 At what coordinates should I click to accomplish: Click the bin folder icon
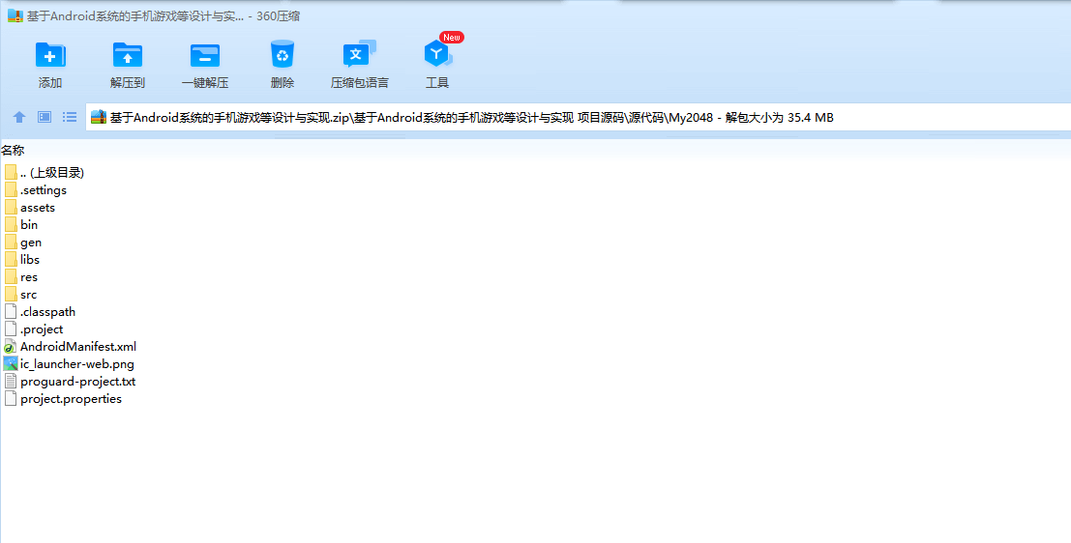coord(11,224)
